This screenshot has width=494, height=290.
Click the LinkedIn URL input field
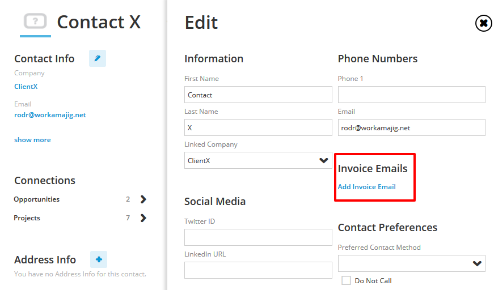click(258, 270)
